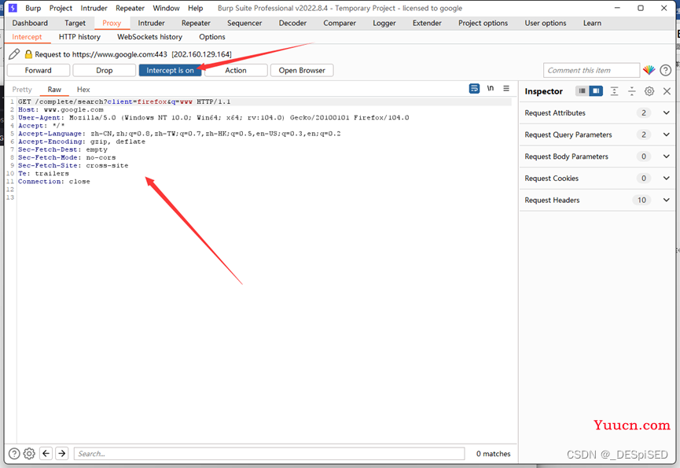Toggle the Intercept is on button
This screenshot has height=468, width=680.
point(170,70)
